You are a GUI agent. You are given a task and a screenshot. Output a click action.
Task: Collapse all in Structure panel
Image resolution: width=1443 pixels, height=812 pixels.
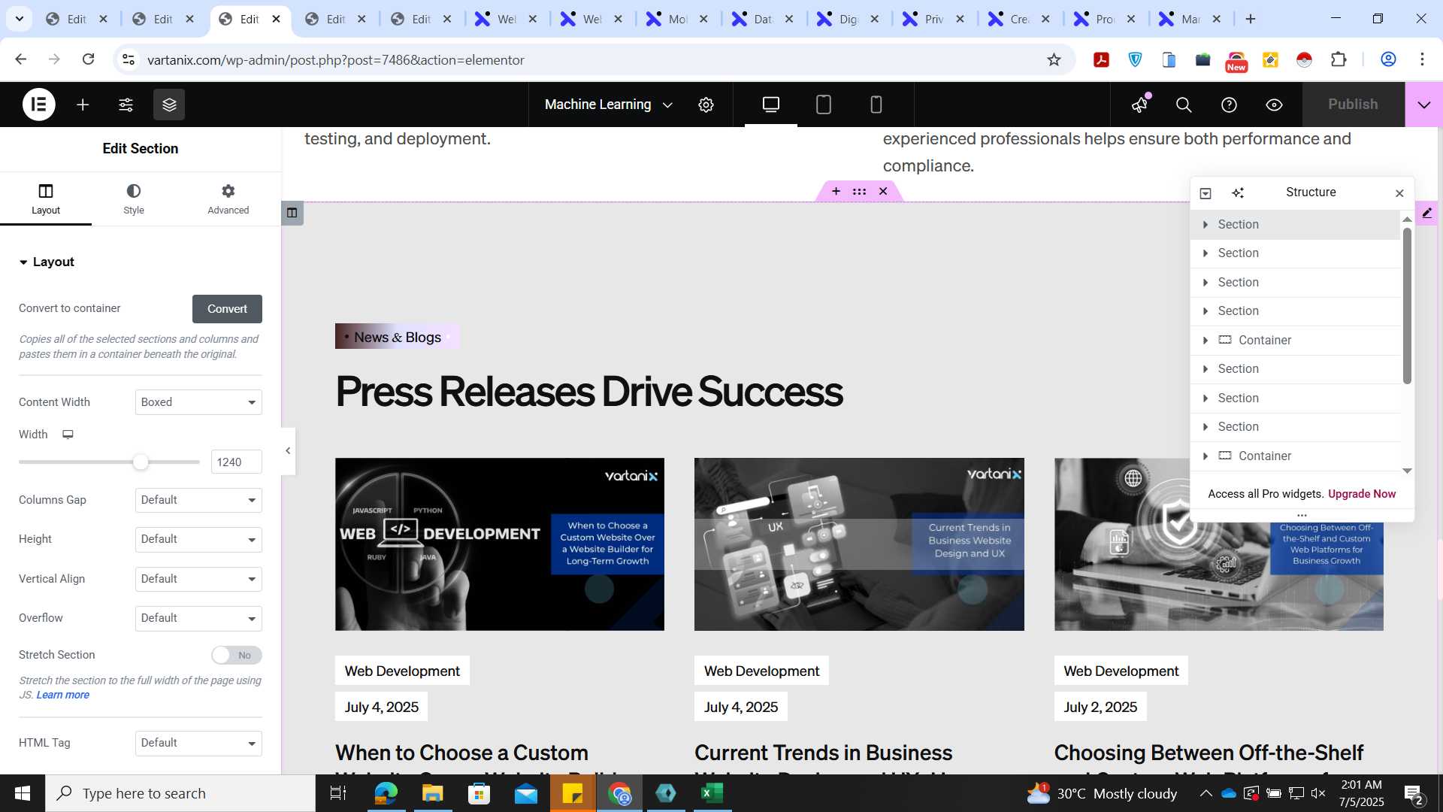pos(1206,193)
